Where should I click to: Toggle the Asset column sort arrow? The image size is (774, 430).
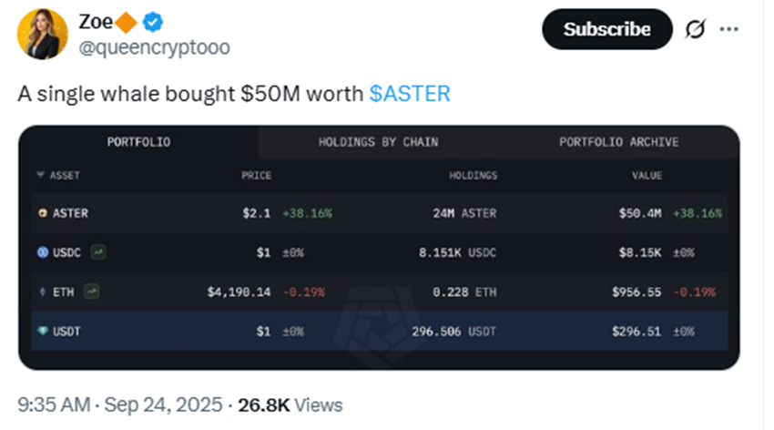pyautogui.click(x=40, y=175)
